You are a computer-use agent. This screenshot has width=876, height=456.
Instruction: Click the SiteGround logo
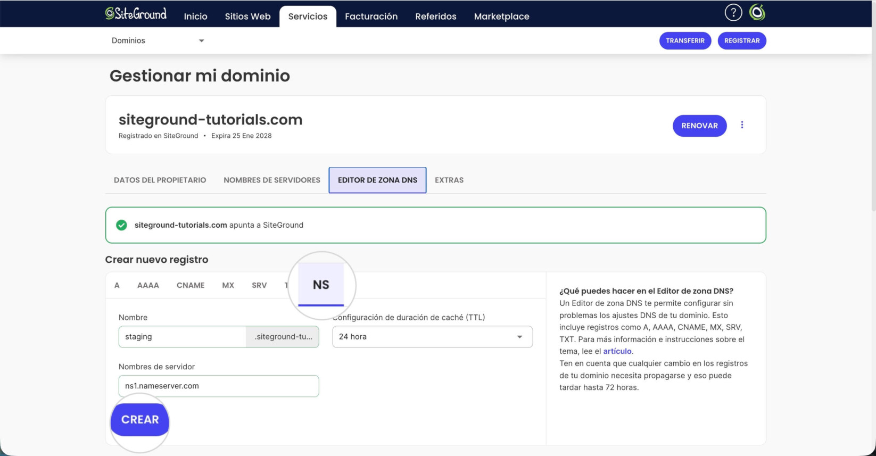(136, 14)
